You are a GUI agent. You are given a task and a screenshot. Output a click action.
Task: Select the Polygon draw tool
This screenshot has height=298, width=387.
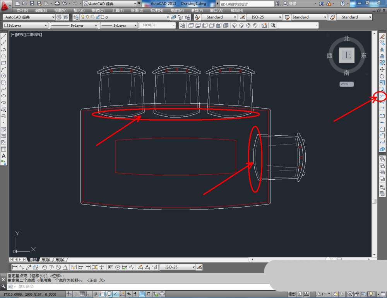click(x=4, y=56)
